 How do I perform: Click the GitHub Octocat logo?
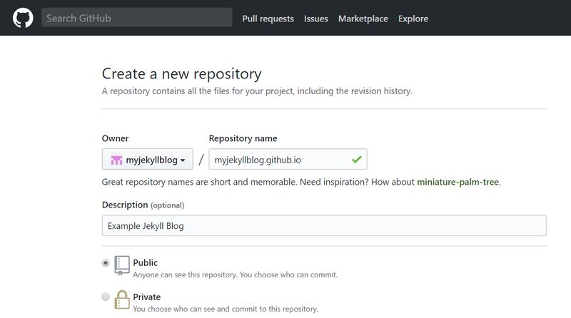click(23, 18)
